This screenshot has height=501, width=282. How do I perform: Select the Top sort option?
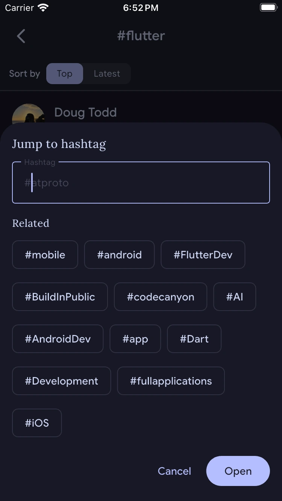tap(65, 74)
